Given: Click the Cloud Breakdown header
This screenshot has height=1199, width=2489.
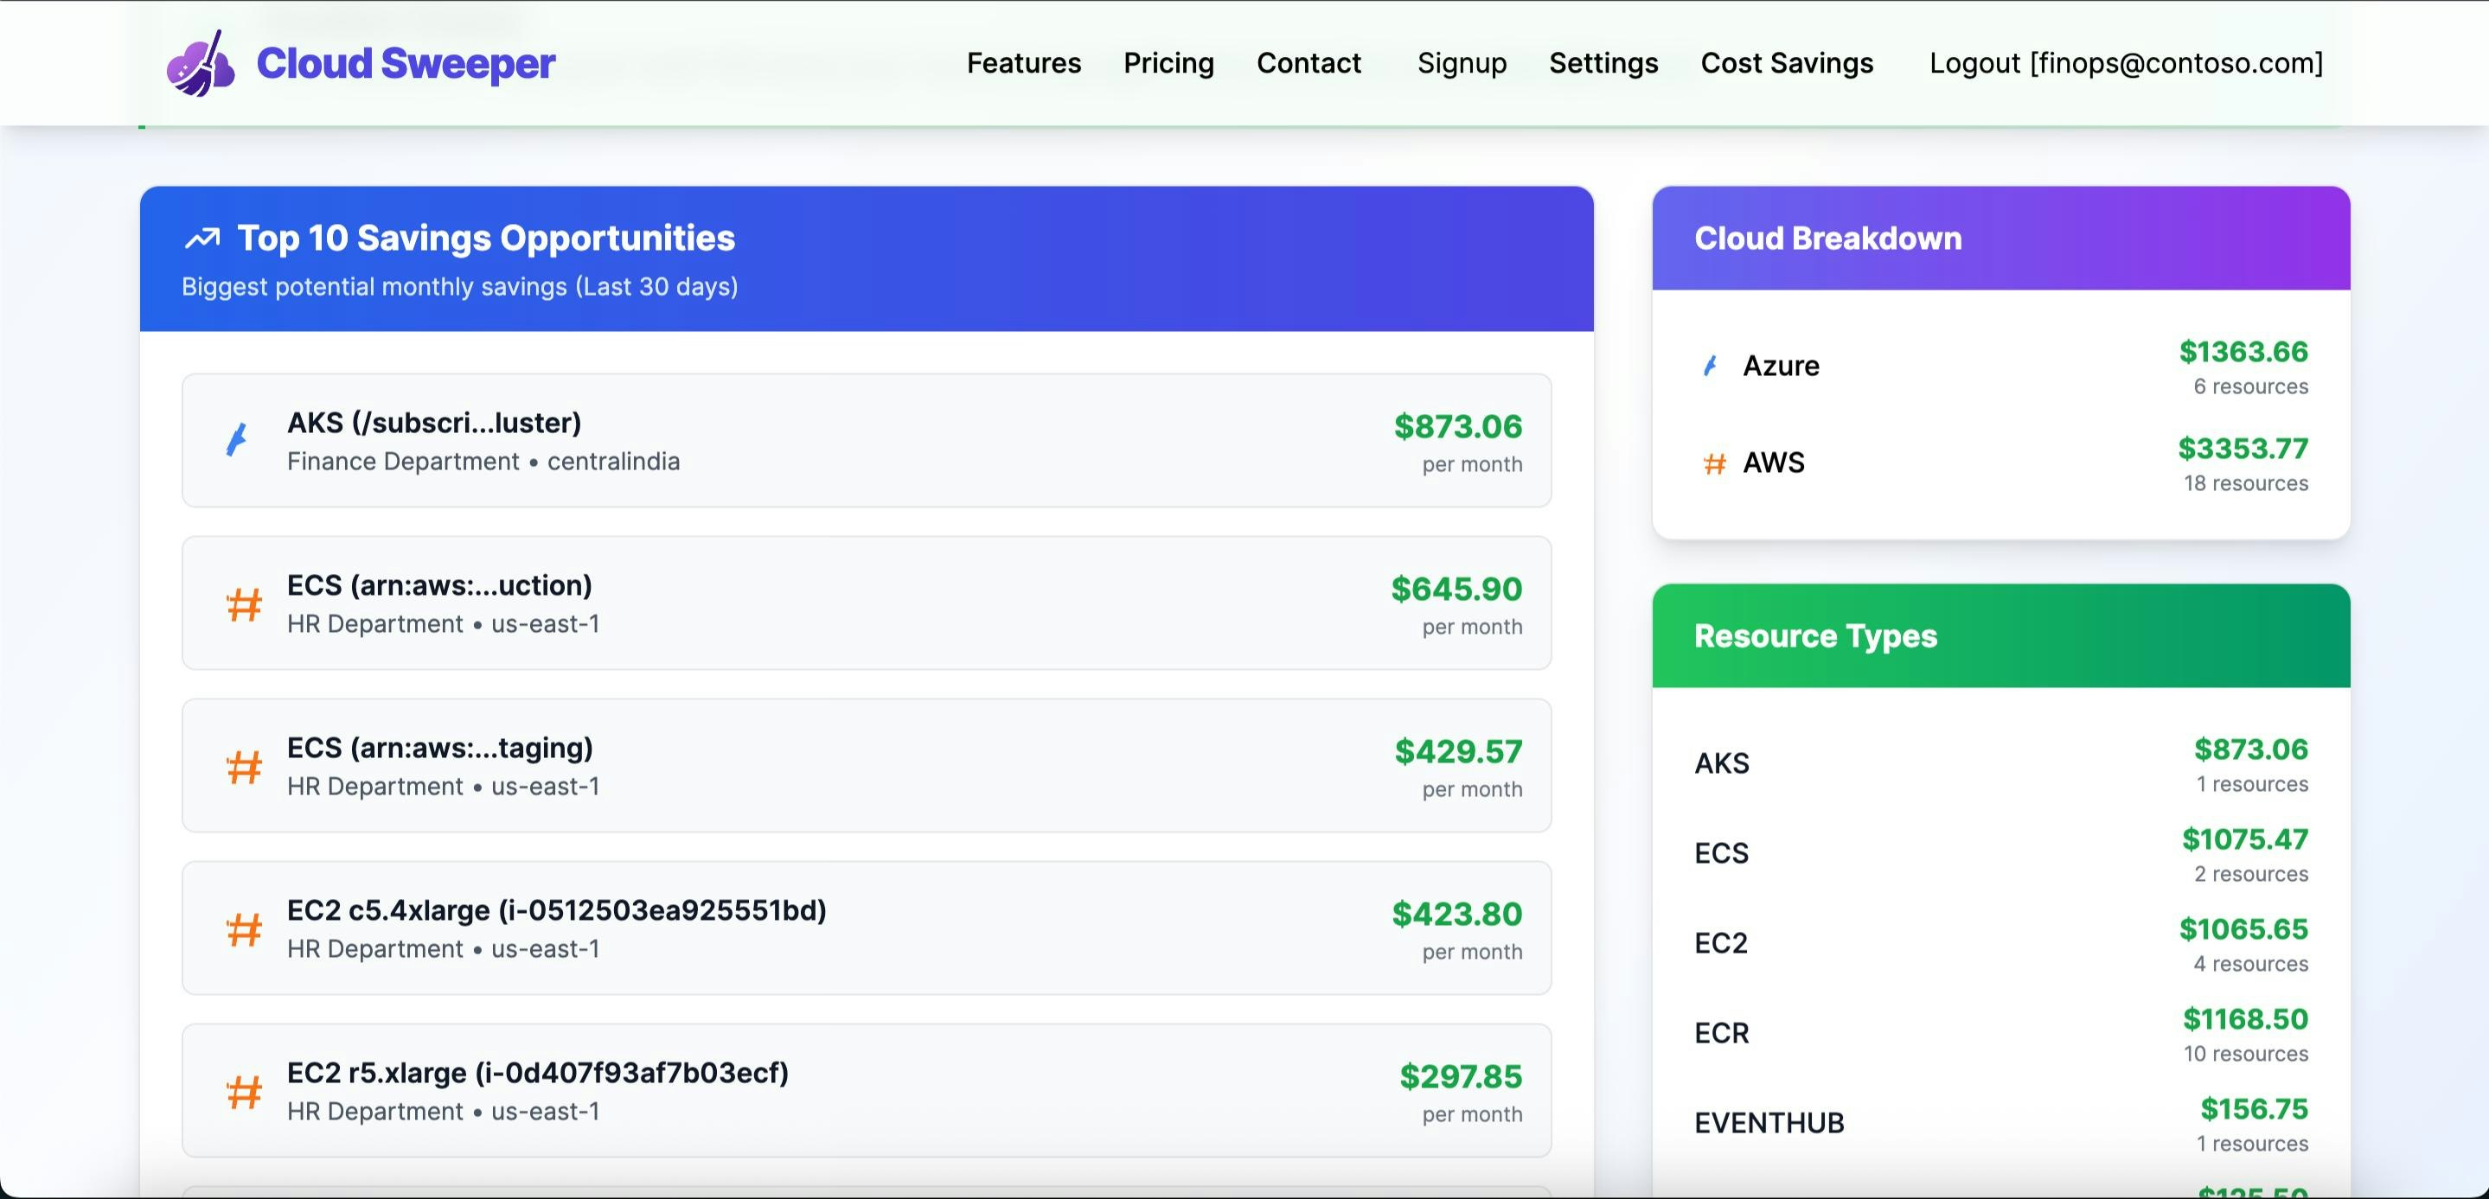Looking at the screenshot, I should point(2001,239).
